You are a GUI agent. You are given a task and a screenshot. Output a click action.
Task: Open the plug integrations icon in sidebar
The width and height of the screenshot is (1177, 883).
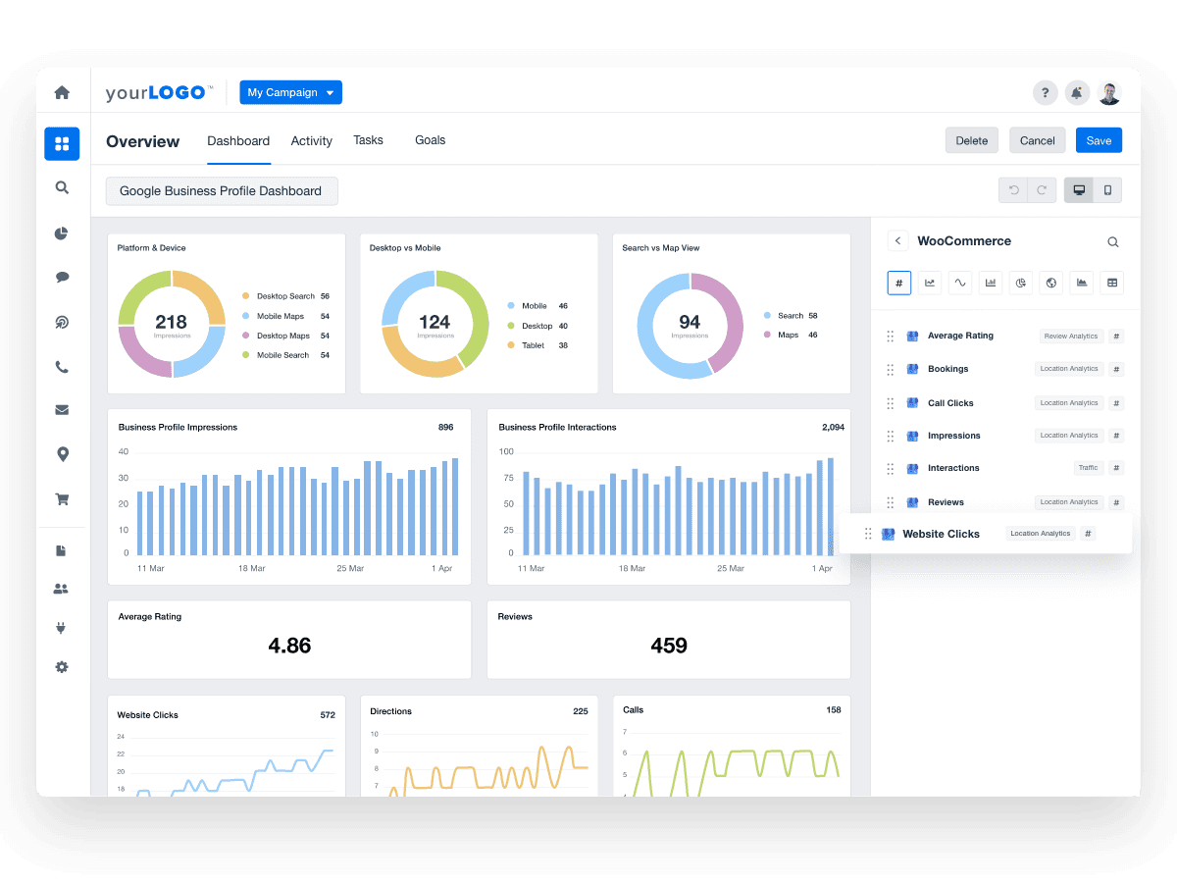coord(62,628)
